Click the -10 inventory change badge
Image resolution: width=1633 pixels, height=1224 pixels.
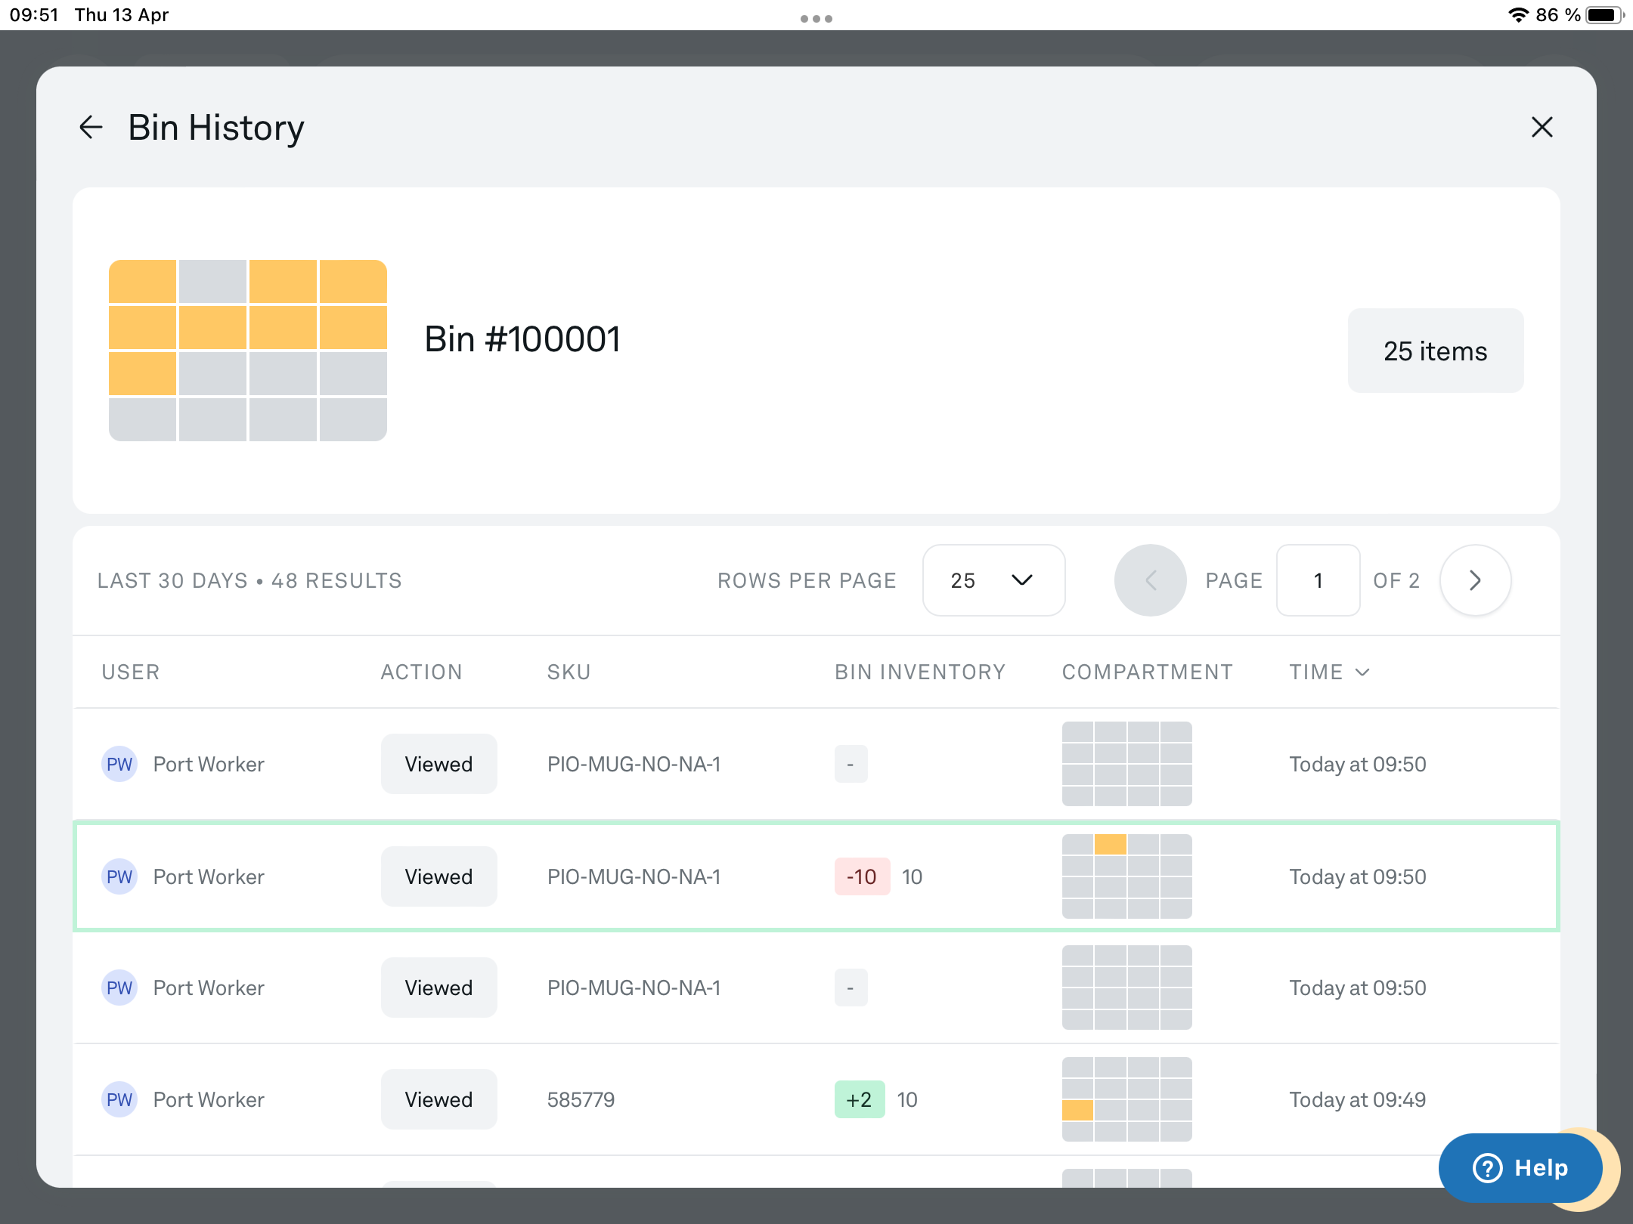862,876
